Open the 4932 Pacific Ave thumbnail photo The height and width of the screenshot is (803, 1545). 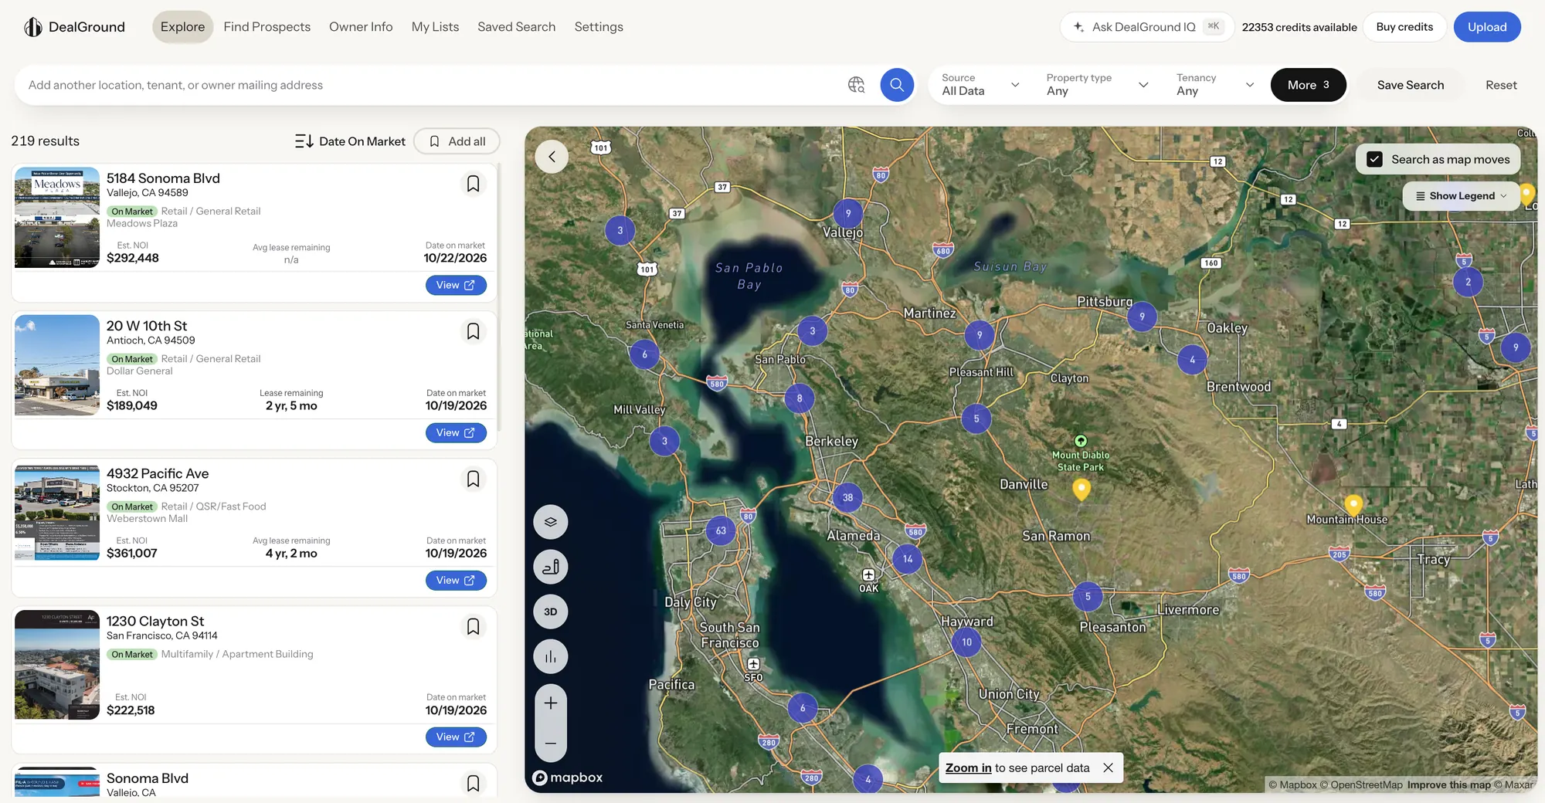(57, 512)
